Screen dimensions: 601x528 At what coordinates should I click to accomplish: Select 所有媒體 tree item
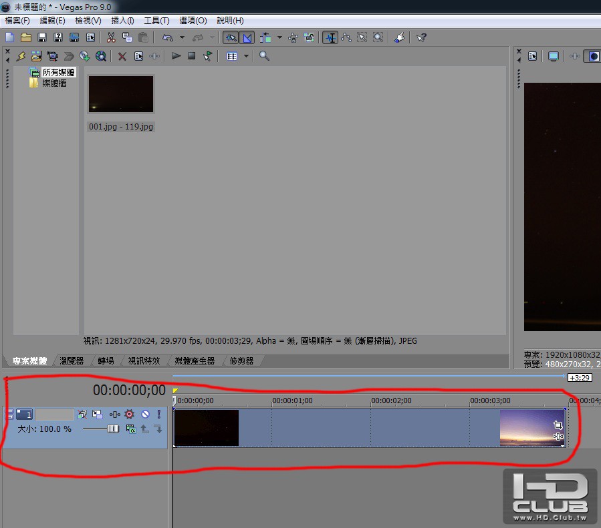[58, 72]
